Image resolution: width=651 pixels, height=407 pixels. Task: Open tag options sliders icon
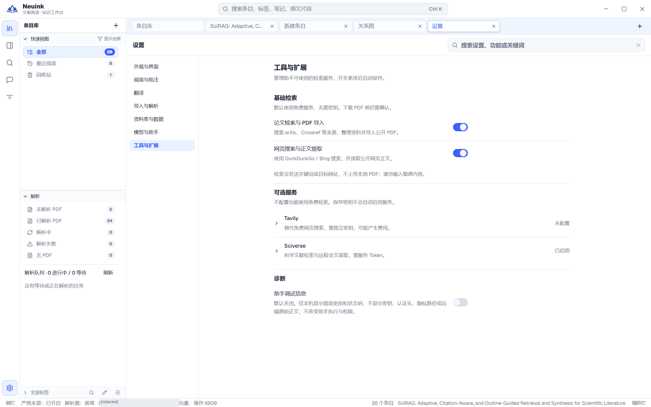coord(118,393)
